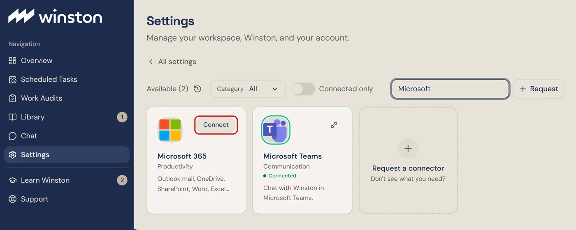Click the Microsoft Teams card title

(293, 156)
